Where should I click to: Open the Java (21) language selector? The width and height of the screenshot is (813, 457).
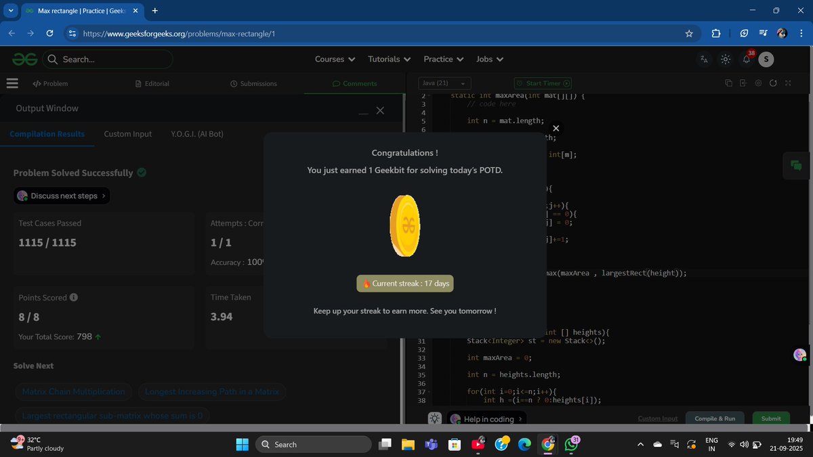(x=444, y=83)
